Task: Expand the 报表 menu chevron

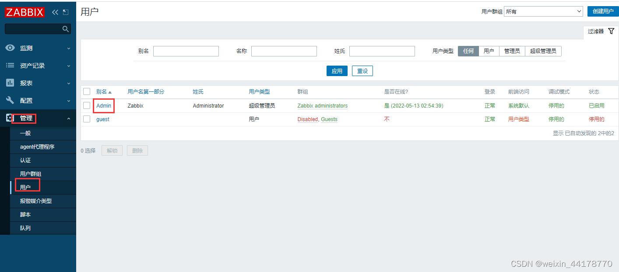Action: 69,84
